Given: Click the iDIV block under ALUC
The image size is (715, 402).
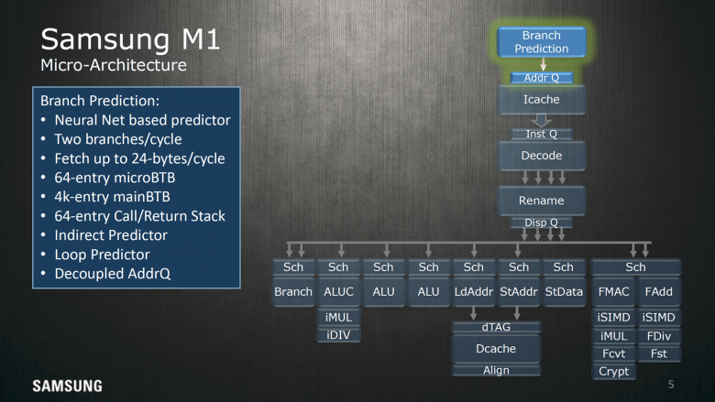Looking at the screenshot, I should coord(338,335).
